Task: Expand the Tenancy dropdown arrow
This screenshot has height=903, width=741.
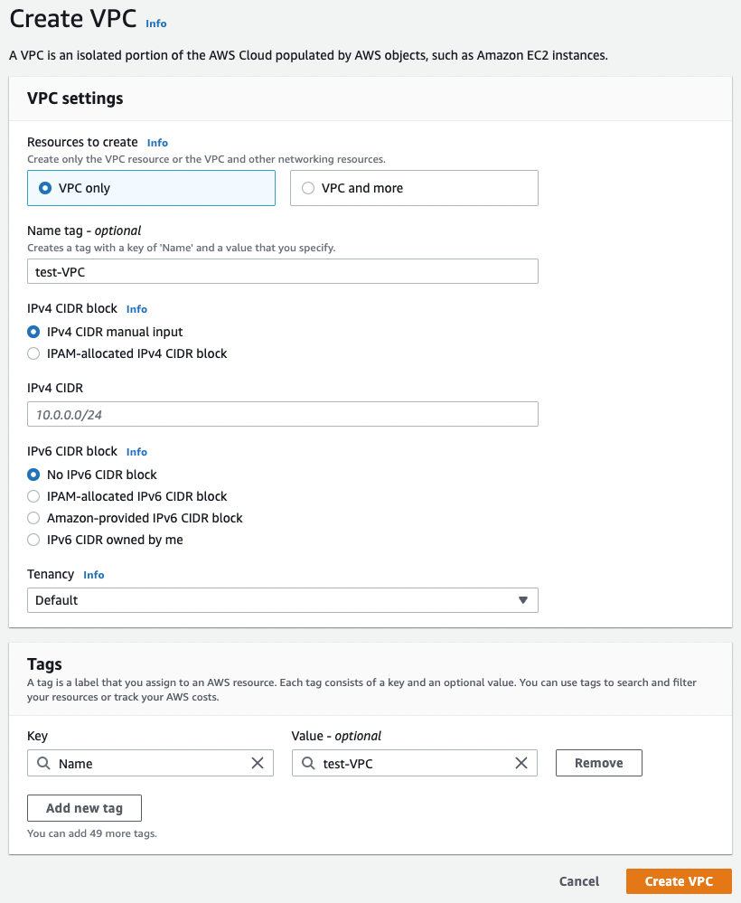Action: (523, 600)
